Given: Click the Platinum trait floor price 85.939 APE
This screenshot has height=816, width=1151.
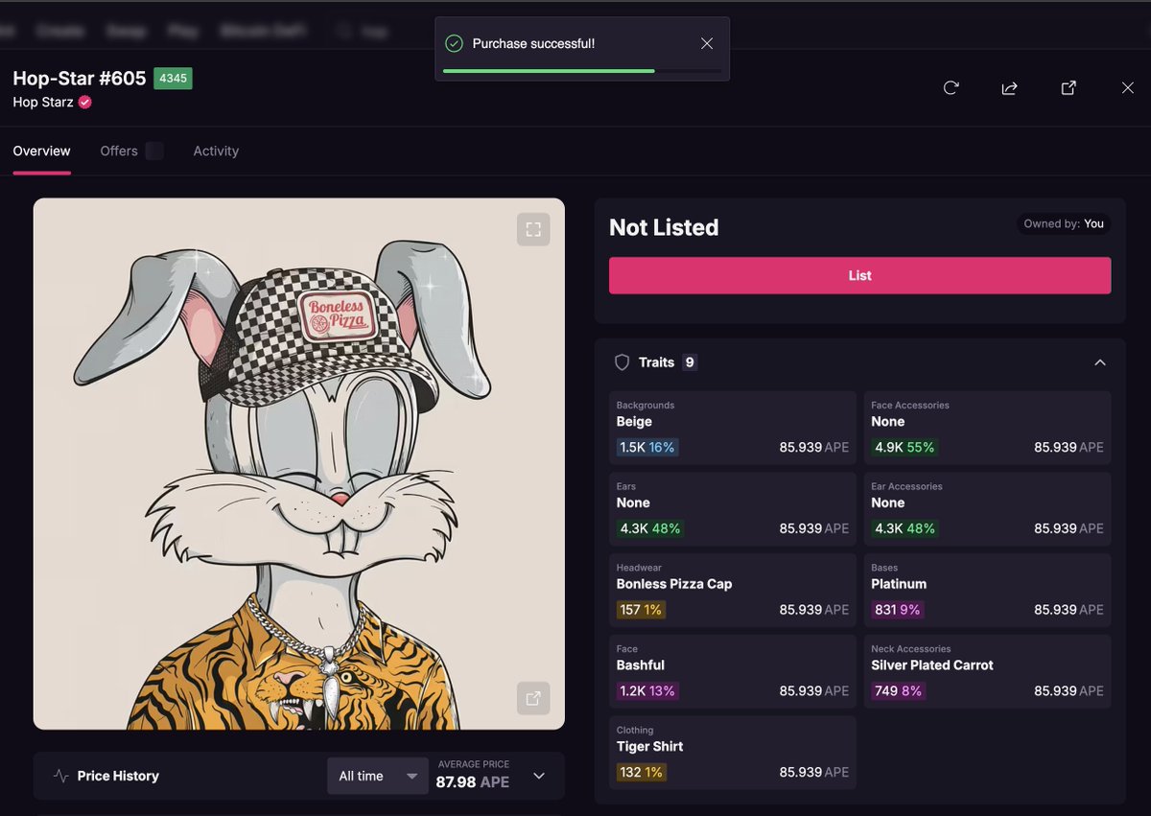Looking at the screenshot, I should click(1069, 610).
